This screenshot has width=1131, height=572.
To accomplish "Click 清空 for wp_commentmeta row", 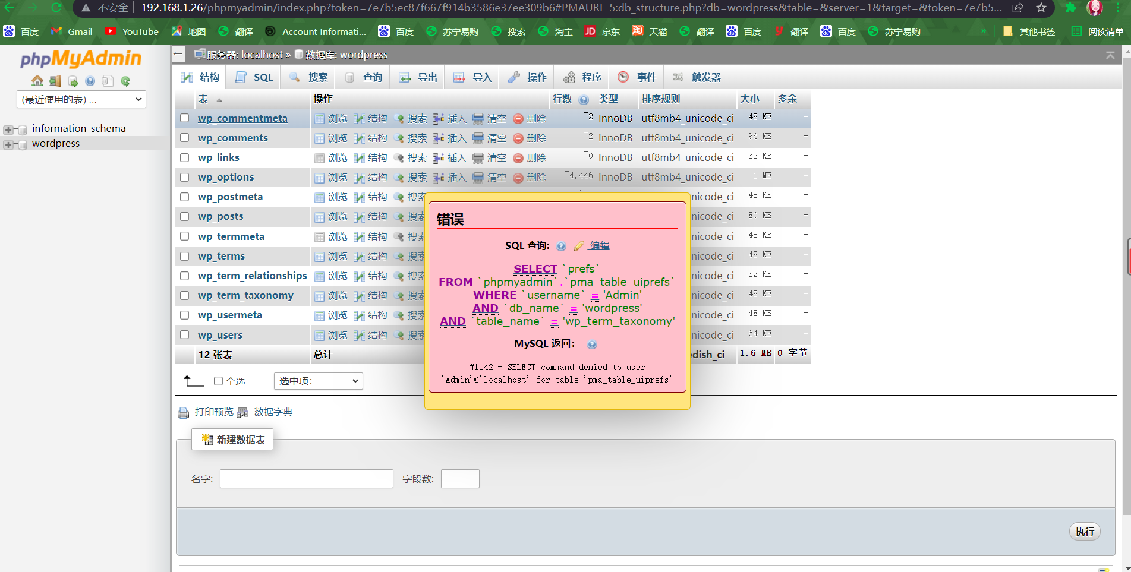I will point(490,119).
